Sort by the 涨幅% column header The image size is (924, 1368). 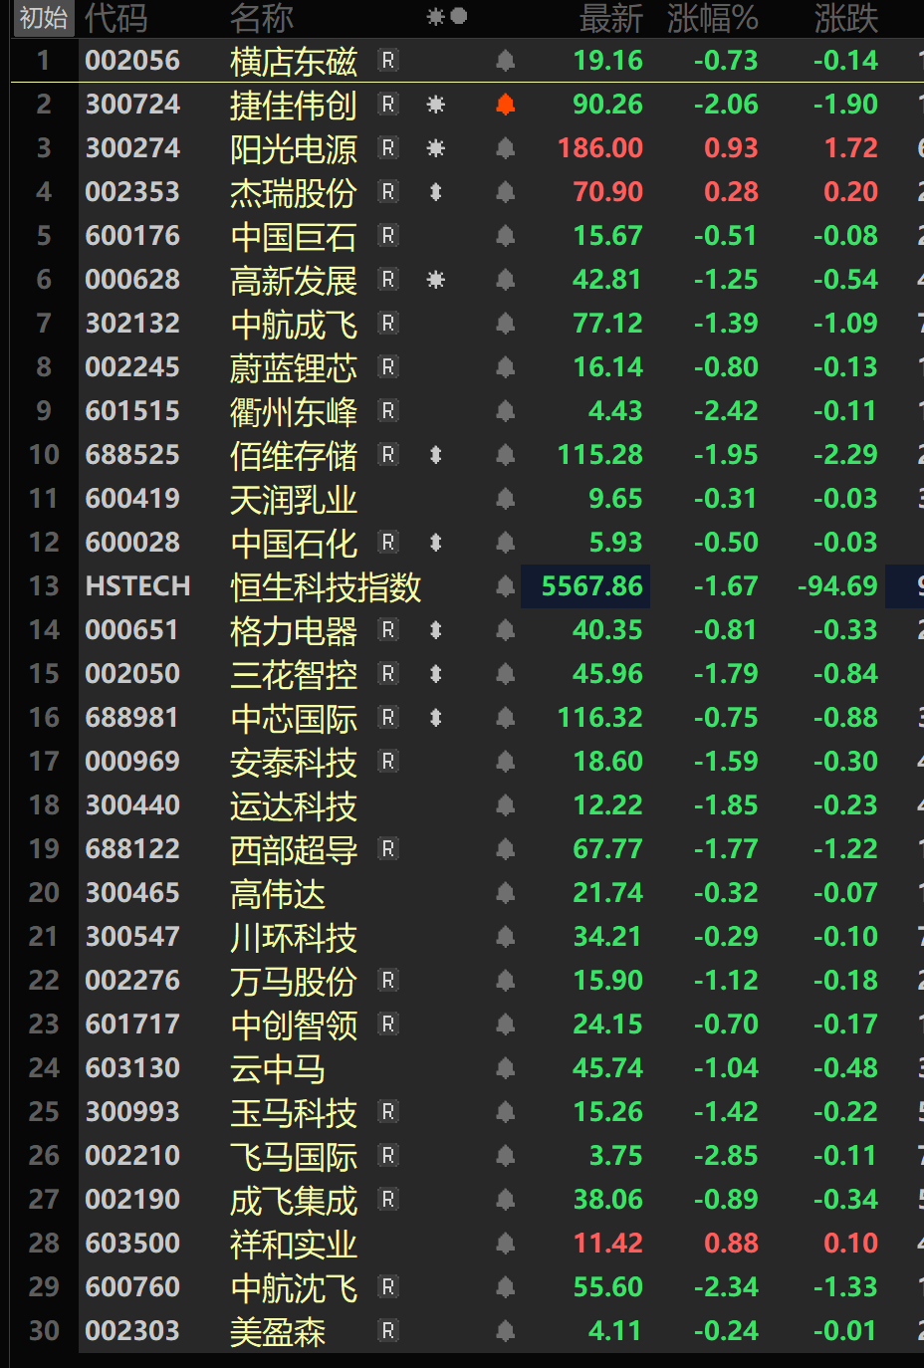tap(713, 18)
